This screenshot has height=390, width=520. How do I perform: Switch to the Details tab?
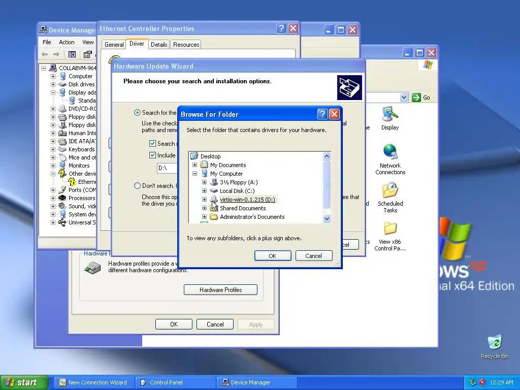tap(159, 45)
